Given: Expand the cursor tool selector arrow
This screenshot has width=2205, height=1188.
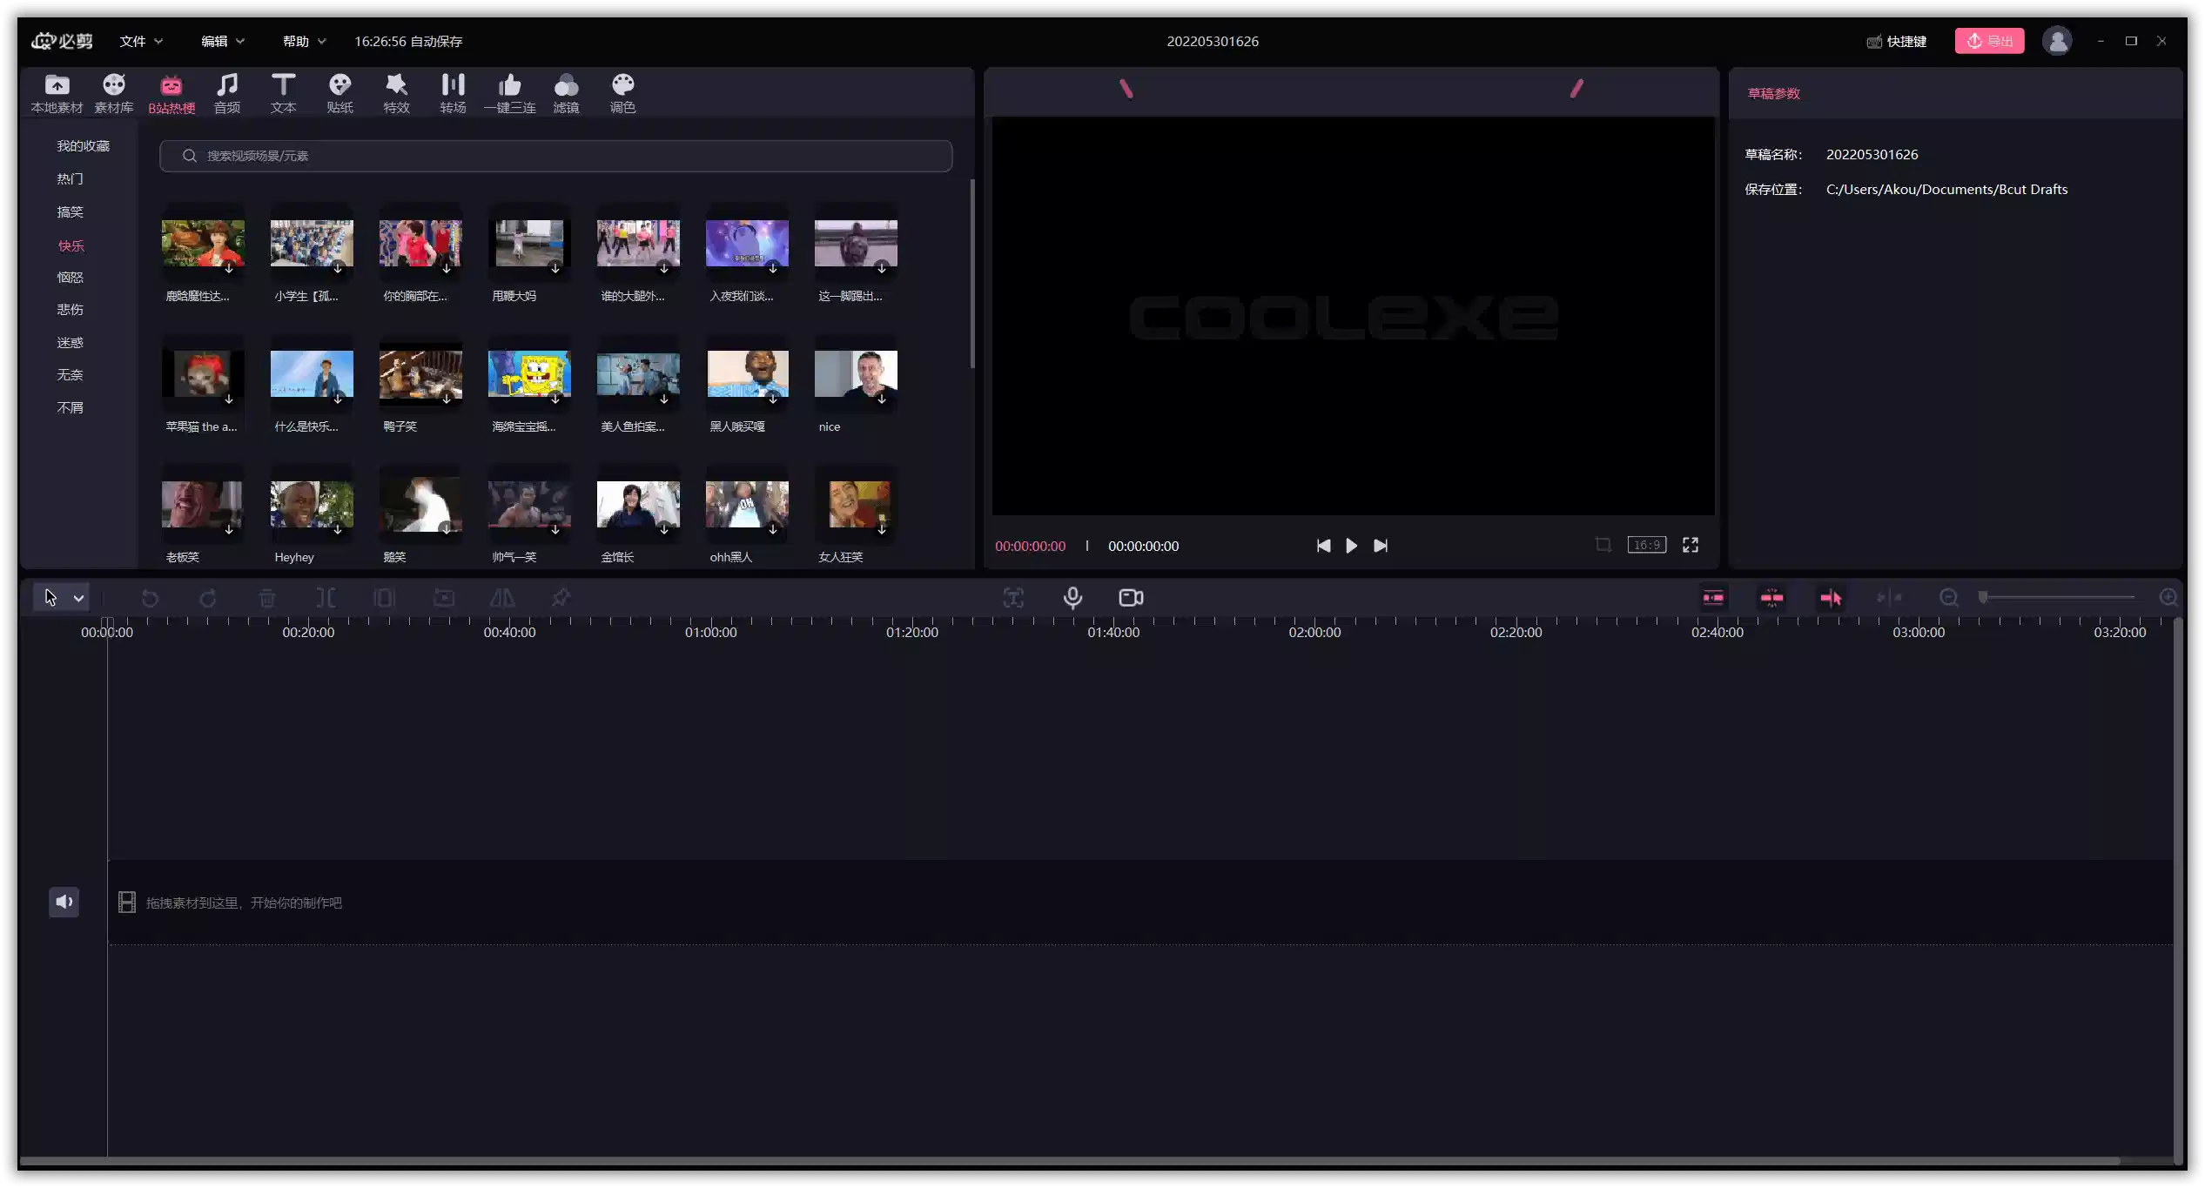Looking at the screenshot, I should click(x=79, y=598).
